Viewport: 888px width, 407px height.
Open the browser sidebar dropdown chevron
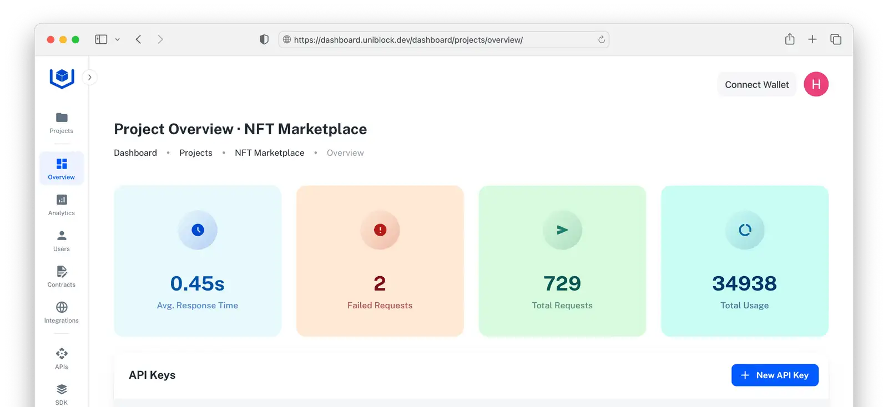click(118, 39)
